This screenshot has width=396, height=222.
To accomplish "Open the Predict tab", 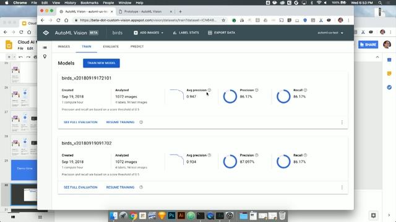I will tap(137, 47).
